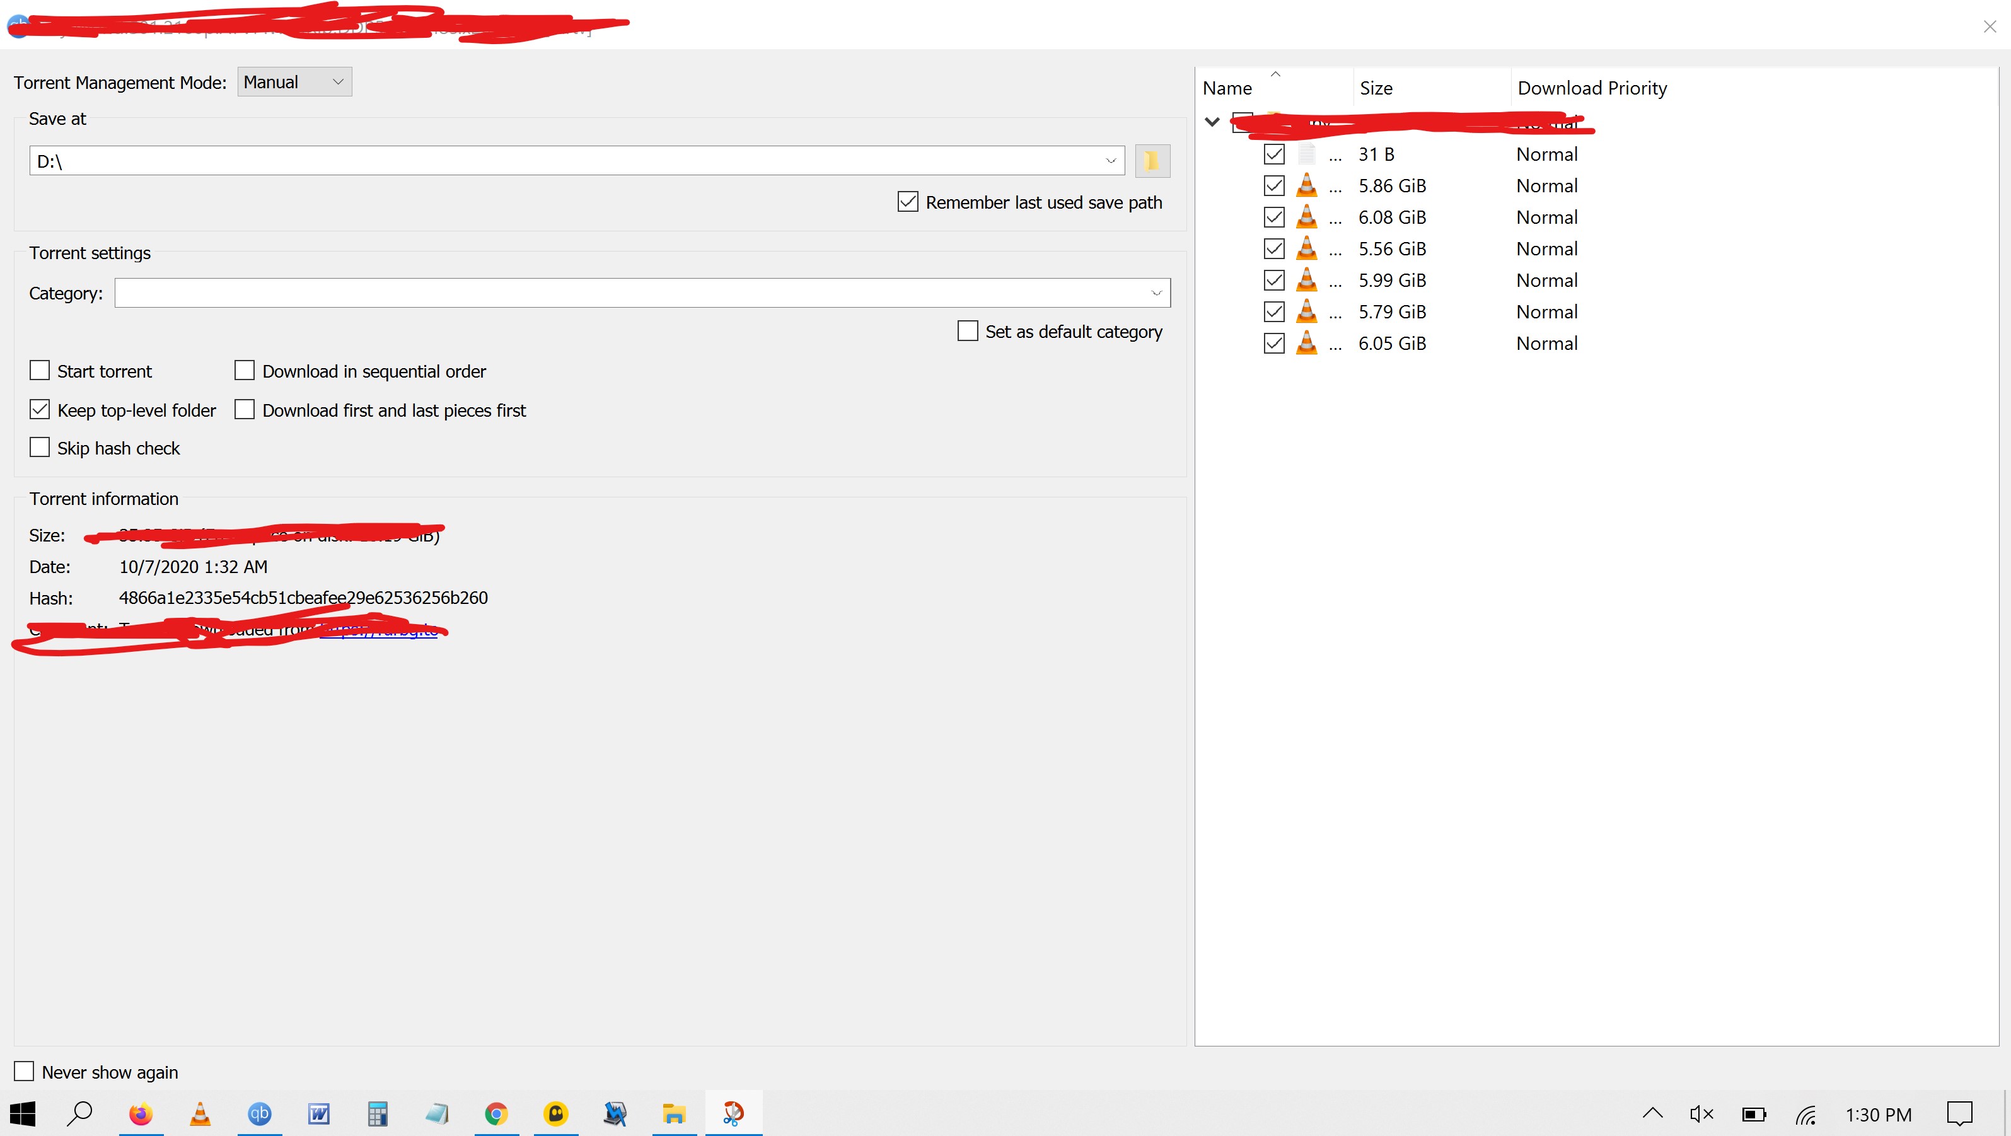Uncheck the 6.08 GiB file checkbox

coord(1273,217)
